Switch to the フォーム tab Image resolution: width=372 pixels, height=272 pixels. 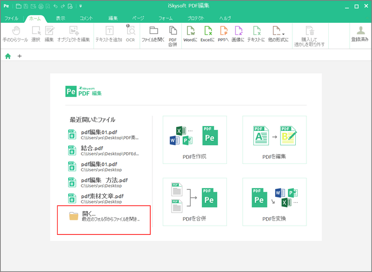166,18
